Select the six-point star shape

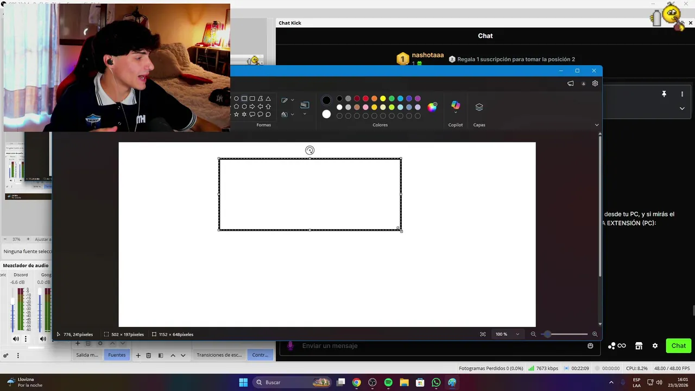click(244, 114)
